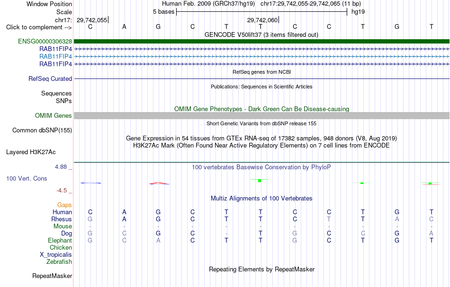Screen dimensions: 450x287
Task: Click the gray OMIM Genes bar
Action: click(x=261, y=115)
